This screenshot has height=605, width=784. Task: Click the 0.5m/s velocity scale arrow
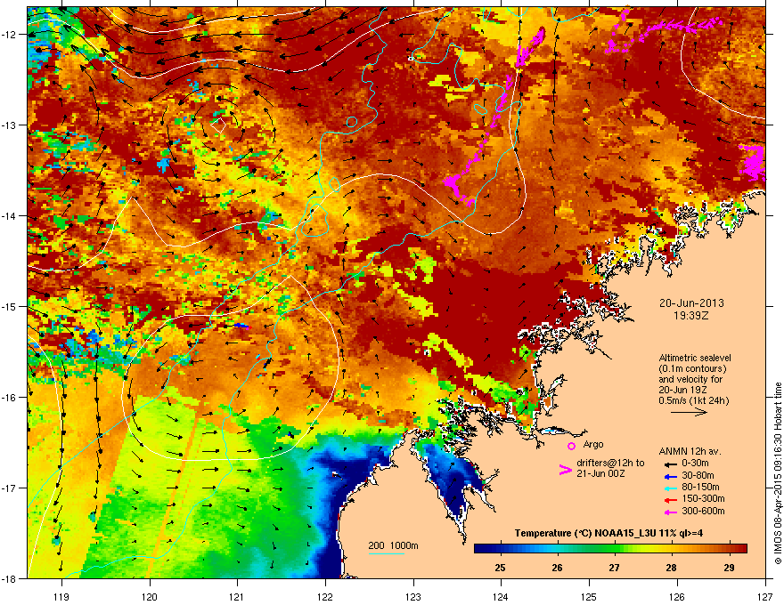689,412
